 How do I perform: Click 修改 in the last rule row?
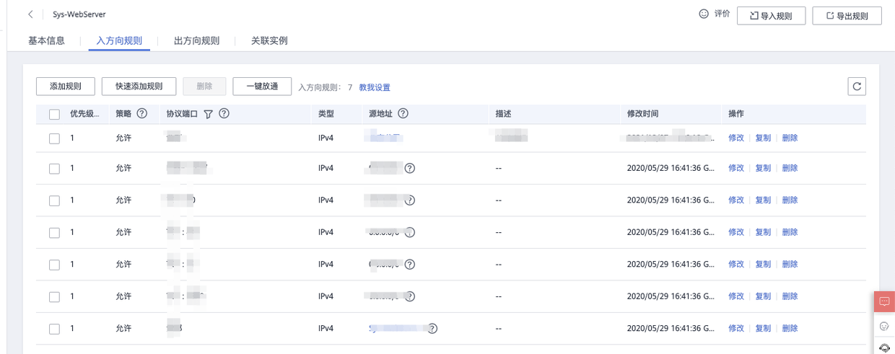point(736,328)
